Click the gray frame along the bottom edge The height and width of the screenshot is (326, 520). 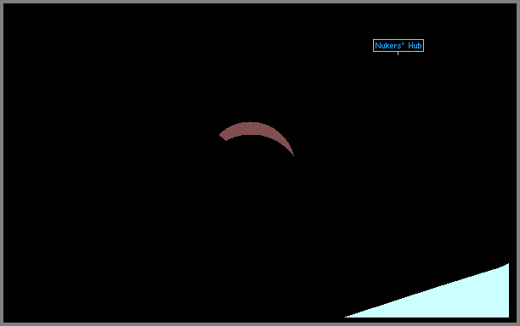(x=260, y=324)
